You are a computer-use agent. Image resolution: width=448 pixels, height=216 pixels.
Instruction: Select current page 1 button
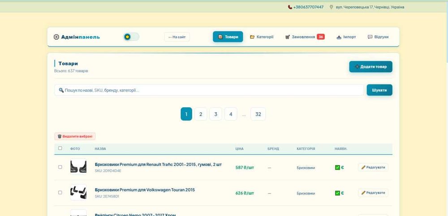tap(186, 114)
